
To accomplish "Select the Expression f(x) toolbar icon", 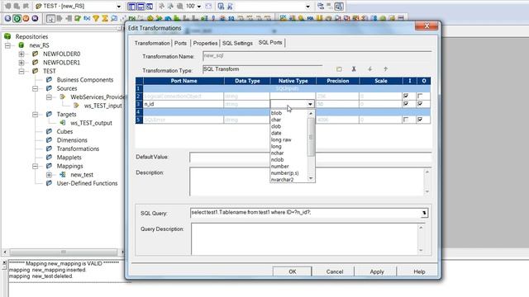I will pos(87,18).
